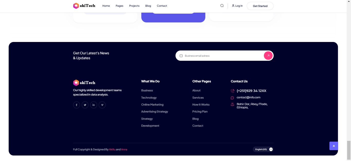Open the Business footer link
Image resolution: width=351 pixels, height=164 pixels.
tap(147, 90)
